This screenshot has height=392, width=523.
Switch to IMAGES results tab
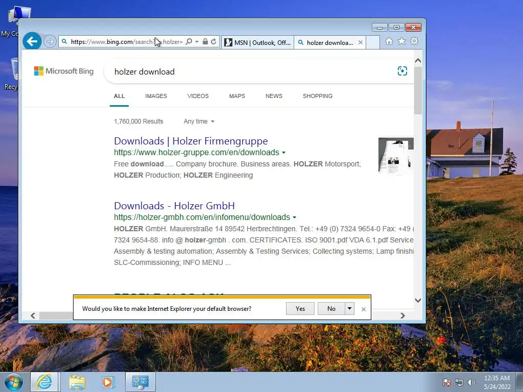point(156,96)
